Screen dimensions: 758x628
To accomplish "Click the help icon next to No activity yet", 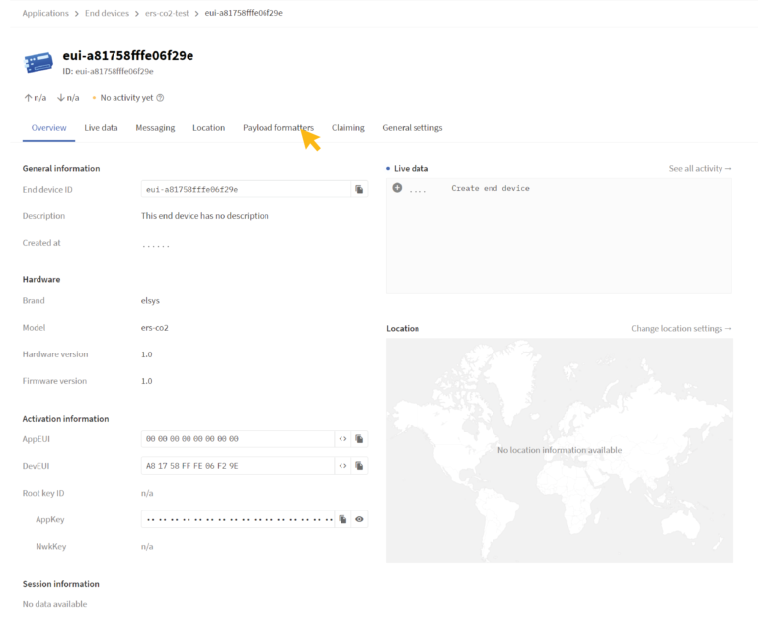I will click(x=160, y=98).
